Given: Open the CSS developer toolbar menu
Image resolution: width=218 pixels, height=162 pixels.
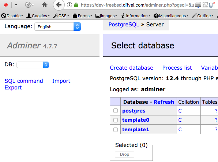Looking at the screenshot, I should coord(61,16).
